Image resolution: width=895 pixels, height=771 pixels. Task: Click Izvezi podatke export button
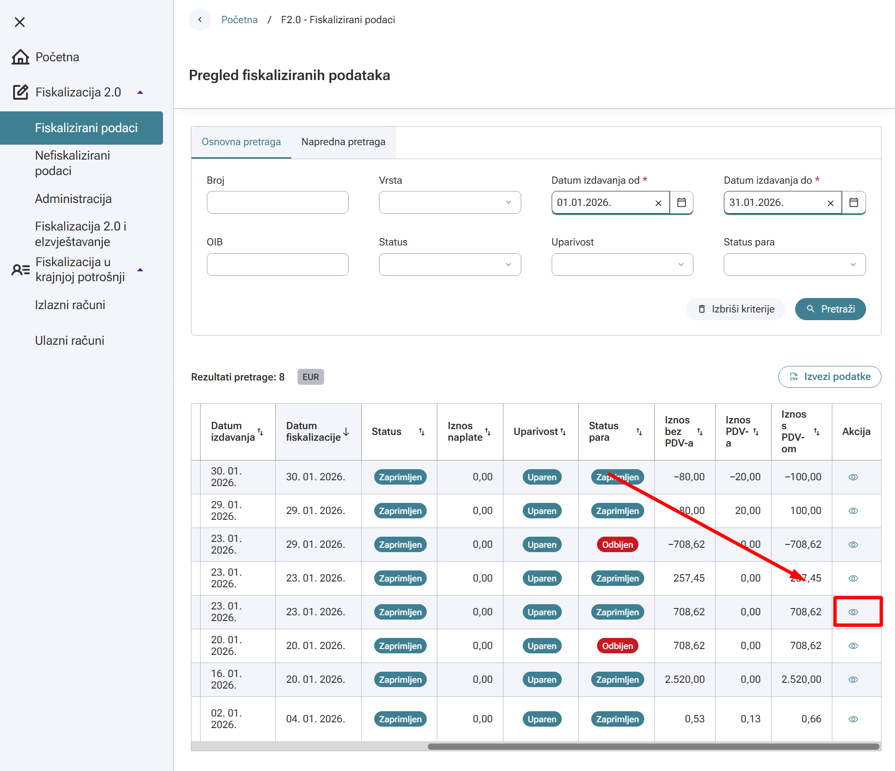pos(829,377)
